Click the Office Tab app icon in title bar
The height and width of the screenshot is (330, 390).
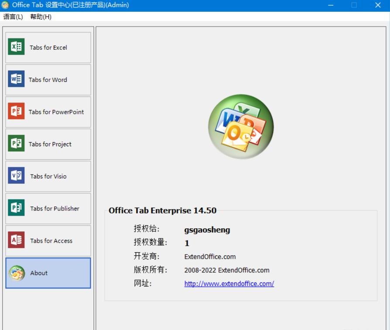tap(5, 5)
